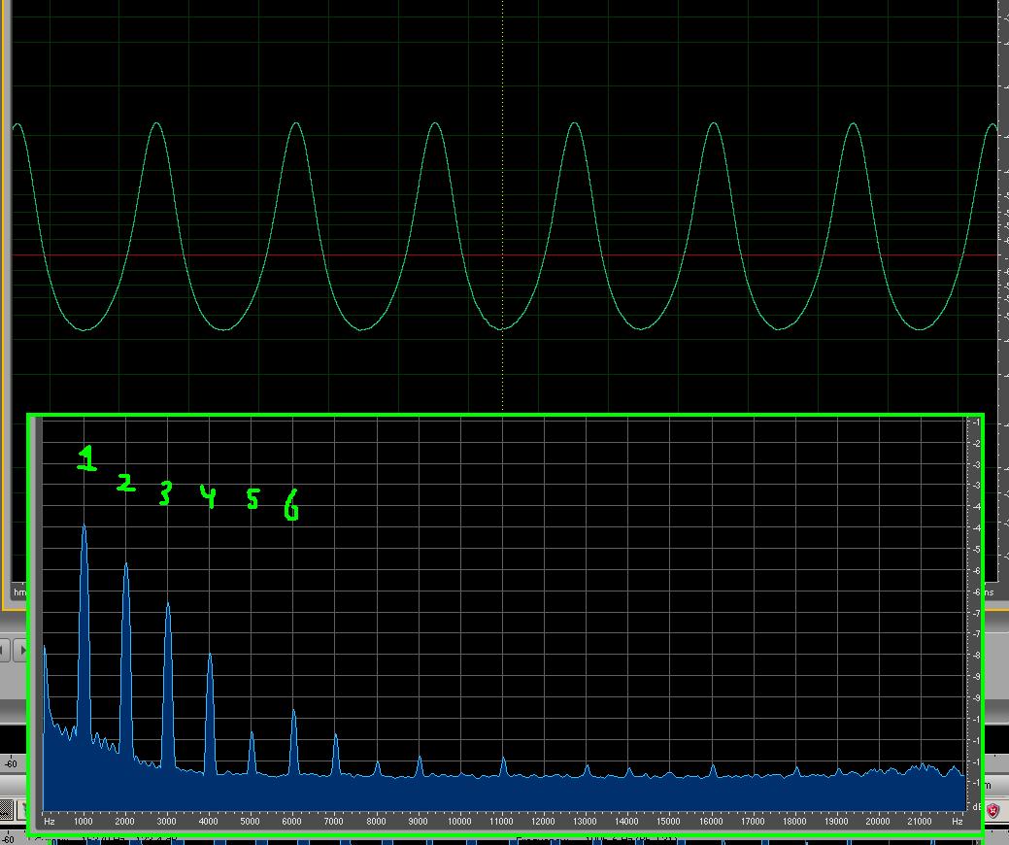Click the "19000" frequency axis label
This screenshot has width=1009, height=845.
(x=836, y=821)
